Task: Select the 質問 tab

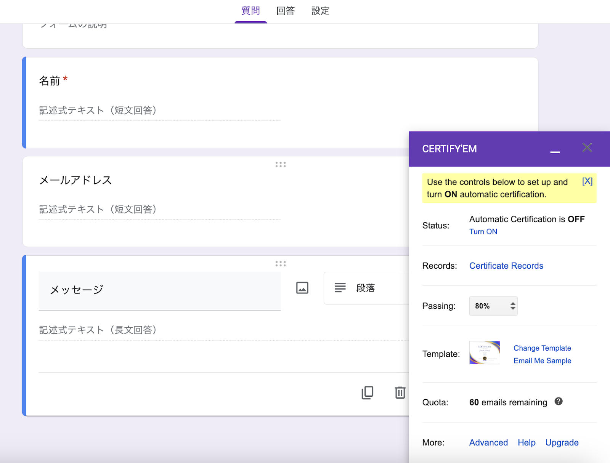Action: tap(250, 11)
